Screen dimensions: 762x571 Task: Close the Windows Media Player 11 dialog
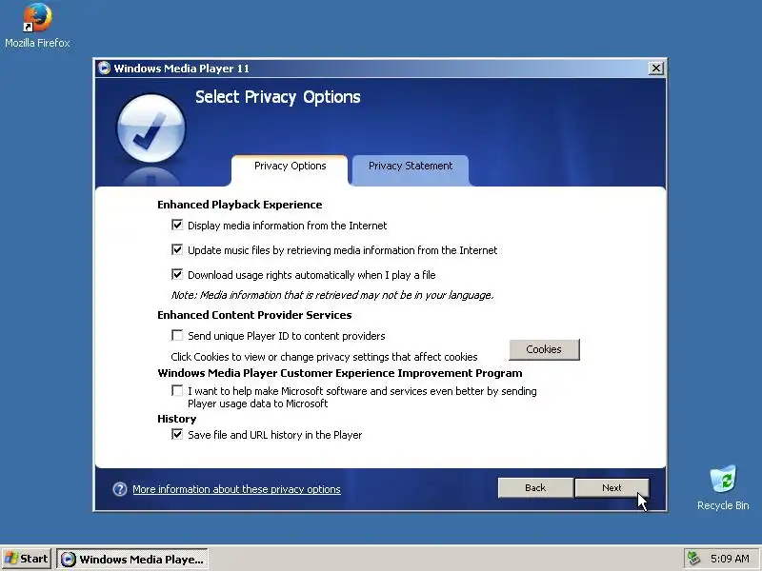[x=656, y=69]
